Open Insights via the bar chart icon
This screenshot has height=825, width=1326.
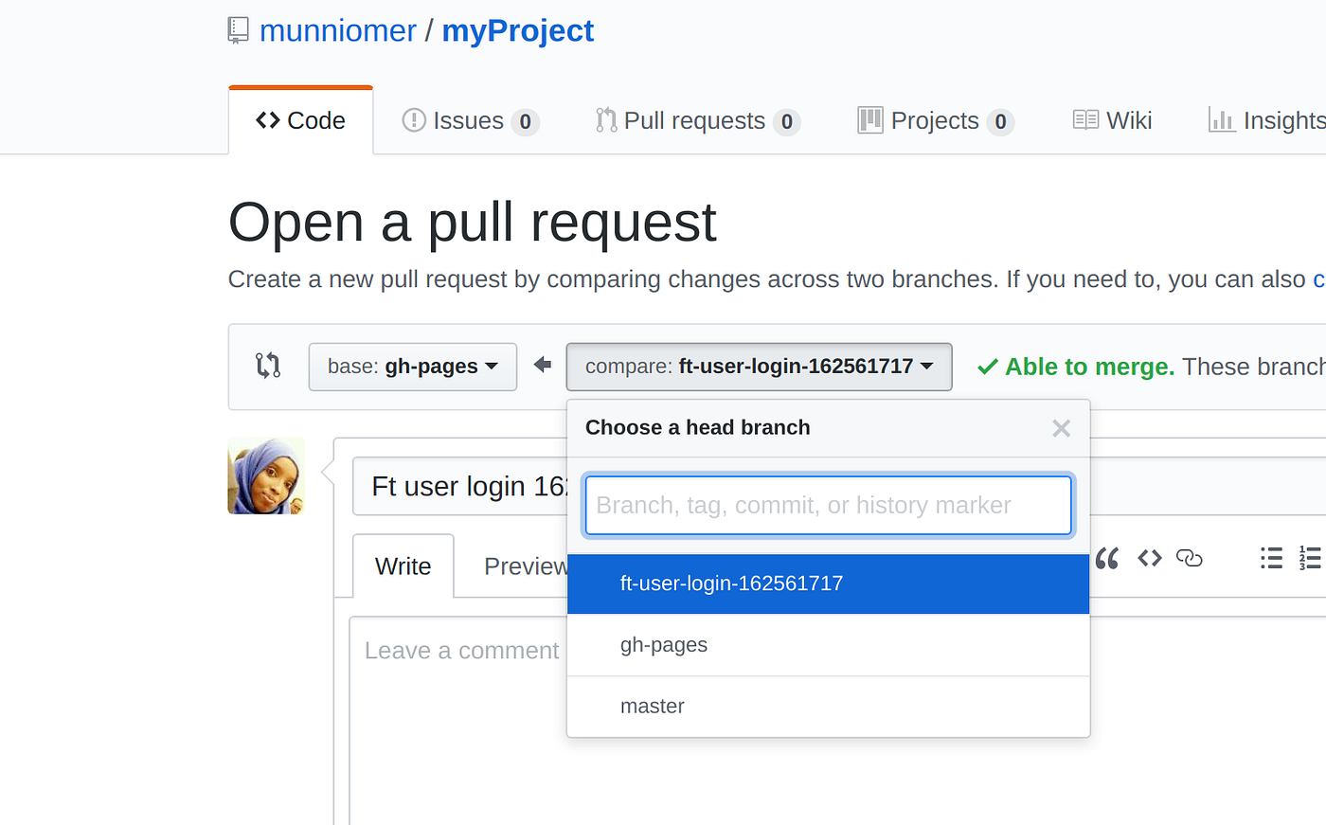pos(1223,120)
